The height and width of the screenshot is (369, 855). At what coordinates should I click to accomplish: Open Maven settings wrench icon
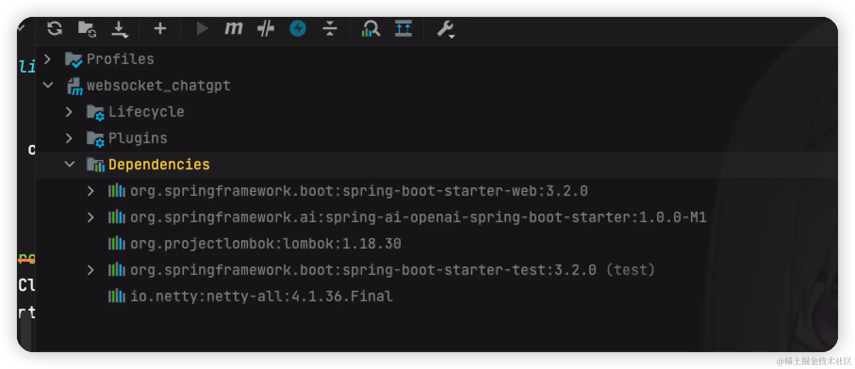point(445,29)
